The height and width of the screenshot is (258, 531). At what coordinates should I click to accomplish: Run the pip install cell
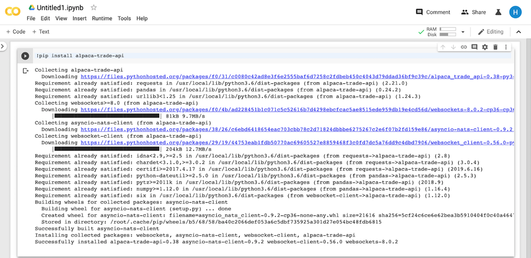[25, 56]
